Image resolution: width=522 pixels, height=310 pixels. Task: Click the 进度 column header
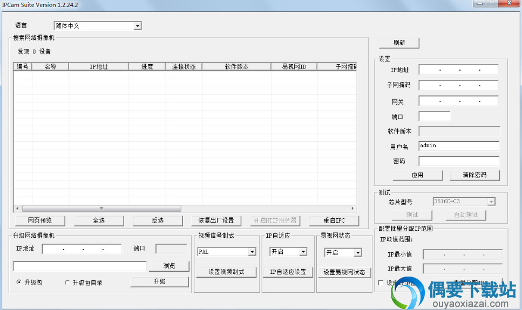click(147, 66)
